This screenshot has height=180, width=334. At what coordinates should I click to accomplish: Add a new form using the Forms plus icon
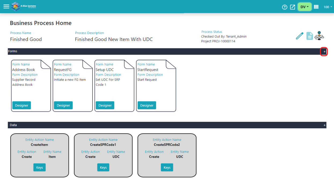point(324,51)
